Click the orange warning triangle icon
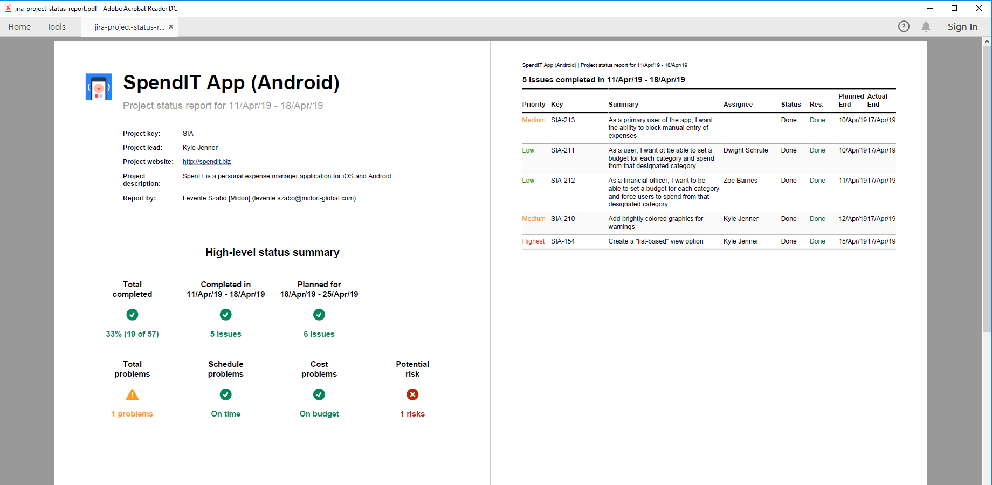992x485 pixels. 132,395
